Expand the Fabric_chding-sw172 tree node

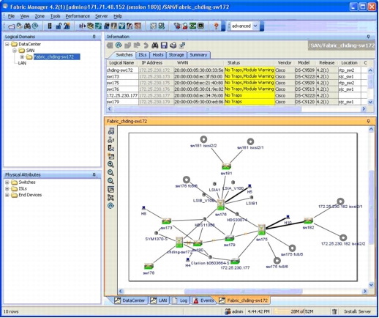pyautogui.click(x=22, y=57)
